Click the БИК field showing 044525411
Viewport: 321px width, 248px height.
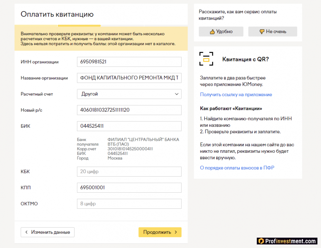click(x=129, y=126)
